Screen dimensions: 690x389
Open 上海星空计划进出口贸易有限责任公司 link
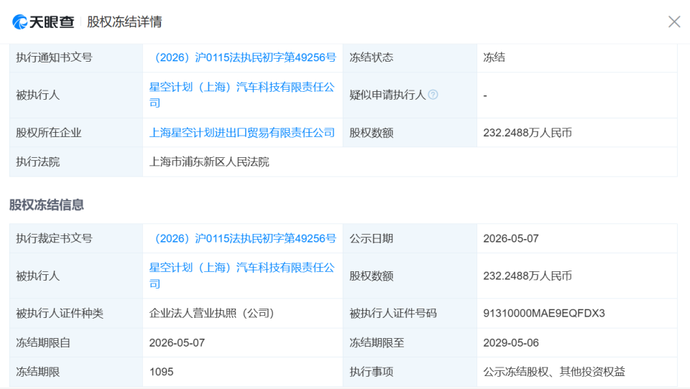click(242, 133)
